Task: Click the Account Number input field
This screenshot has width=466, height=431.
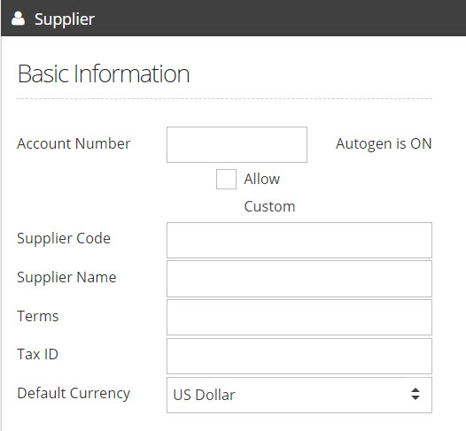Action: pos(237,144)
